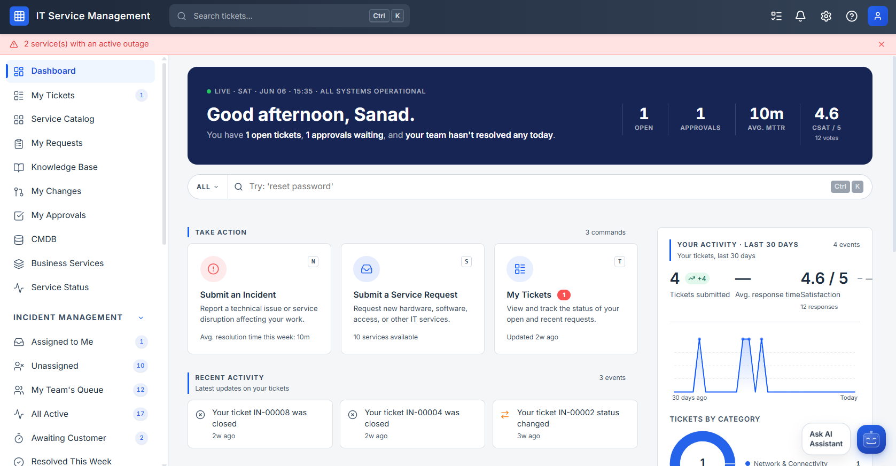Click the AVG. MTTR 10m stat
Image resolution: width=896 pixels, height=466 pixels.
(x=767, y=119)
